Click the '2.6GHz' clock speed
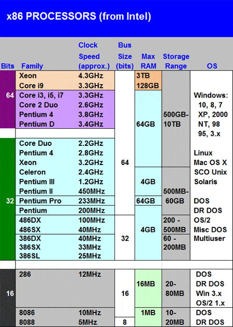233x327 pixels. tap(91, 105)
